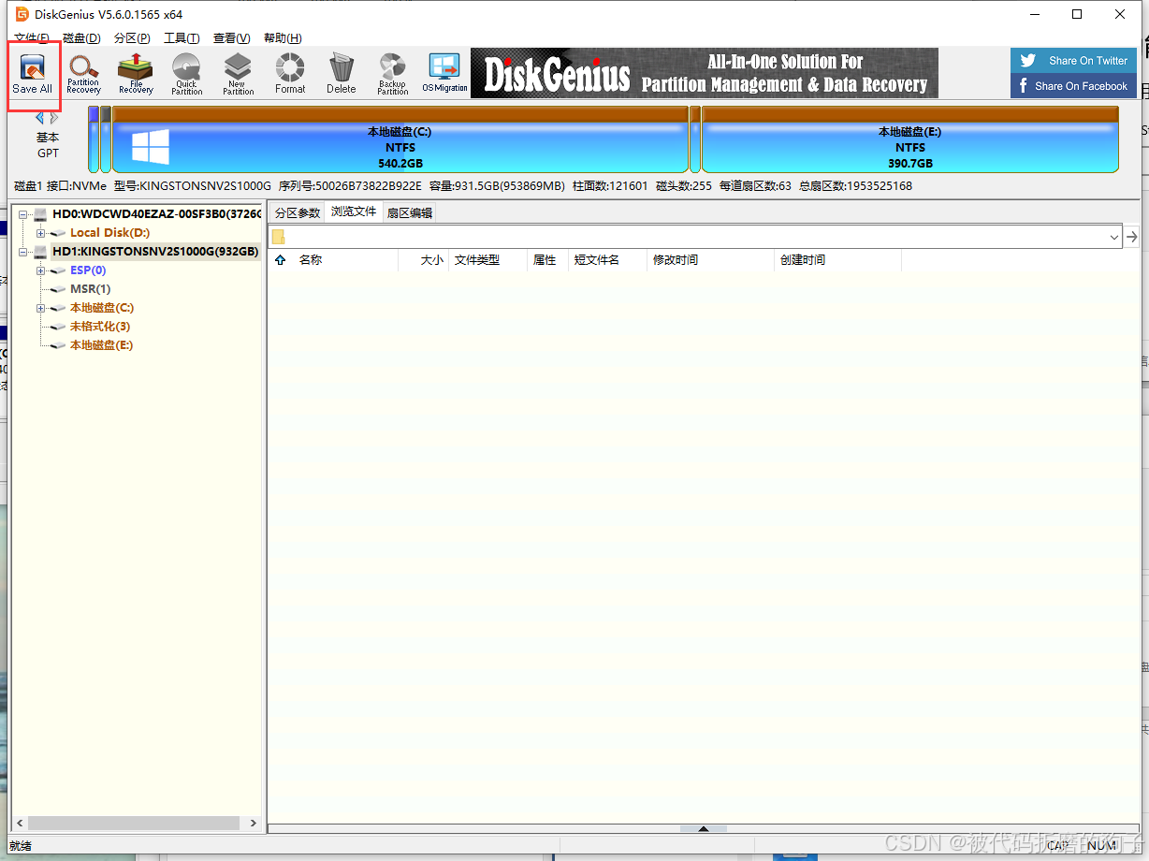Switch to the 分区参数 tab
Image resolution: width=1149 pixels, height=861 pixels.
coord(298,213)
